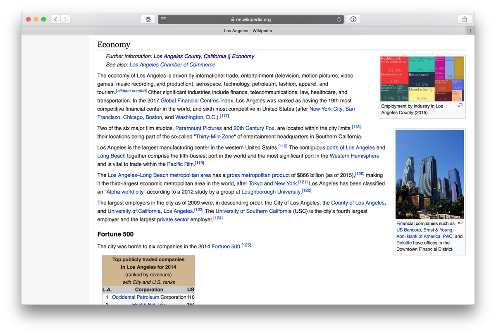Visit the Tokyo link
This screenshot has height=335, width=496.
tap(255, 183)
